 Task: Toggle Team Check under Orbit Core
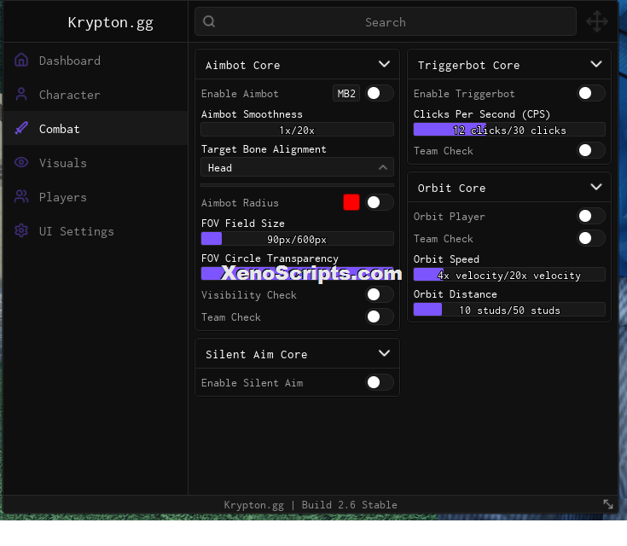tap(591, 238)
